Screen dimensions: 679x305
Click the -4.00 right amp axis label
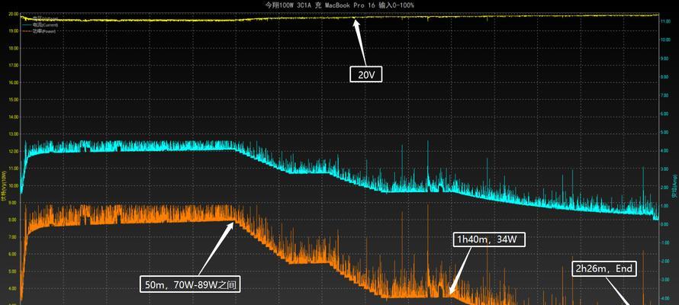pyautogui.click(x=665, y=298)
